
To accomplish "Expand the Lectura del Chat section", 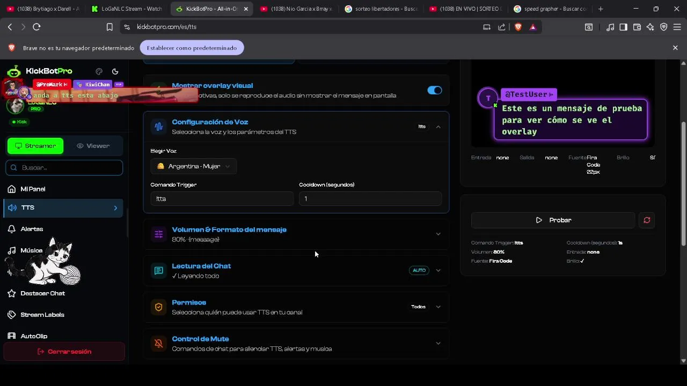I will [x=438, y=271].
